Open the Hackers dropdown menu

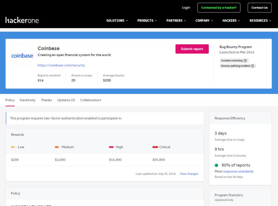pos(231,21)
